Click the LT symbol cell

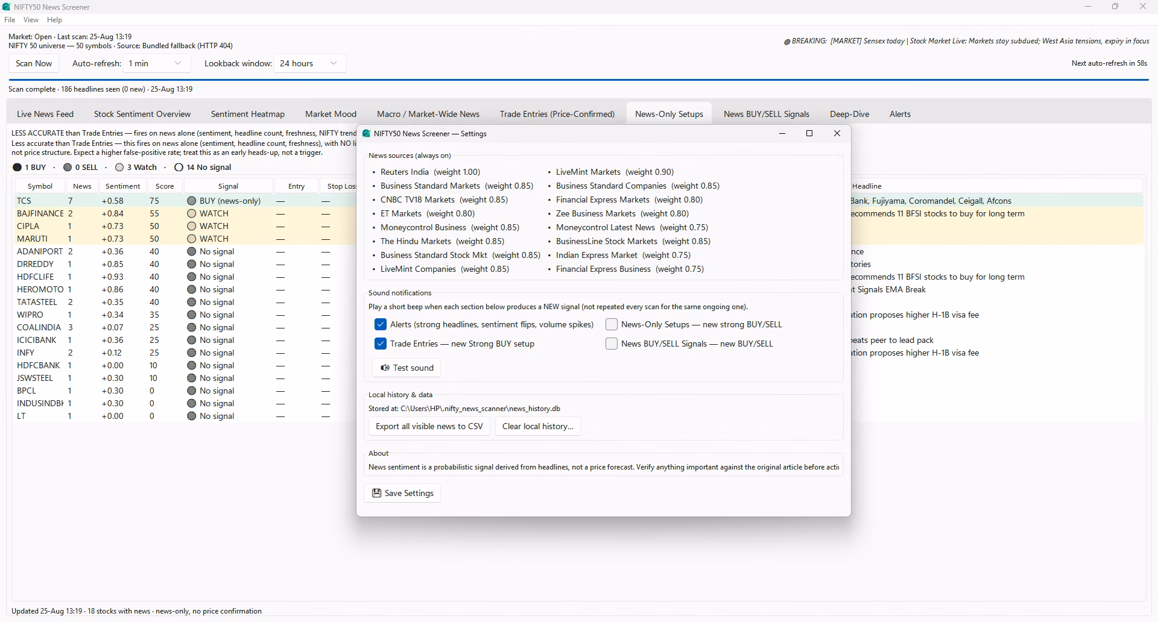21,416
